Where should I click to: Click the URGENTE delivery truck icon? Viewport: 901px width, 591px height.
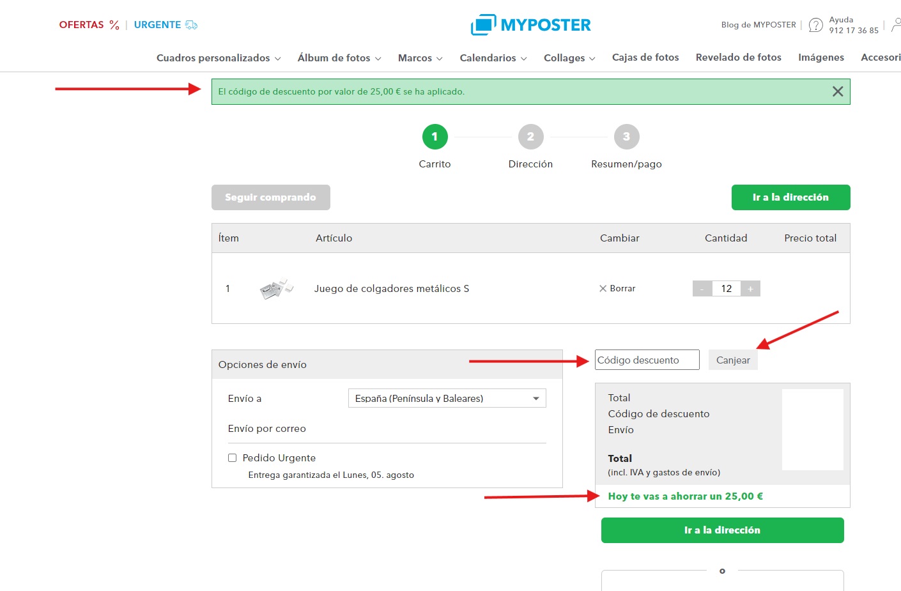point(191,25)
